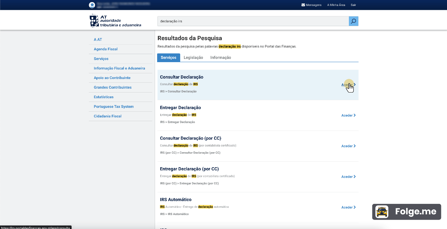The image size is (447, 229).
Task: Open A Minha Área in header
Action: tap(336, 5)
